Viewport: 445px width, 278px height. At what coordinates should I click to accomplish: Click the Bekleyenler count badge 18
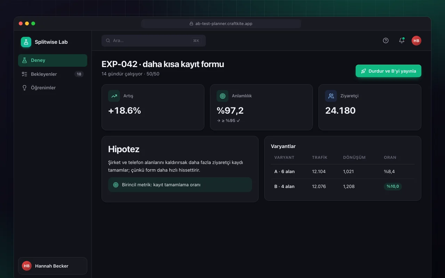tap(79, 74)
